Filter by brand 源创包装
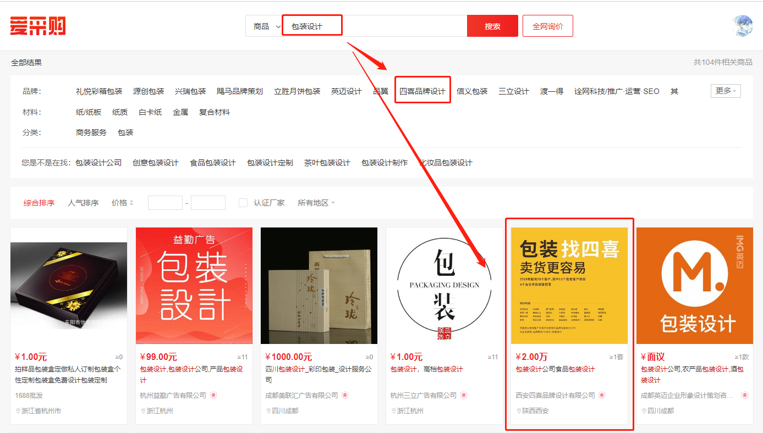This screenshot has width=763, height=433. (149, 91)
